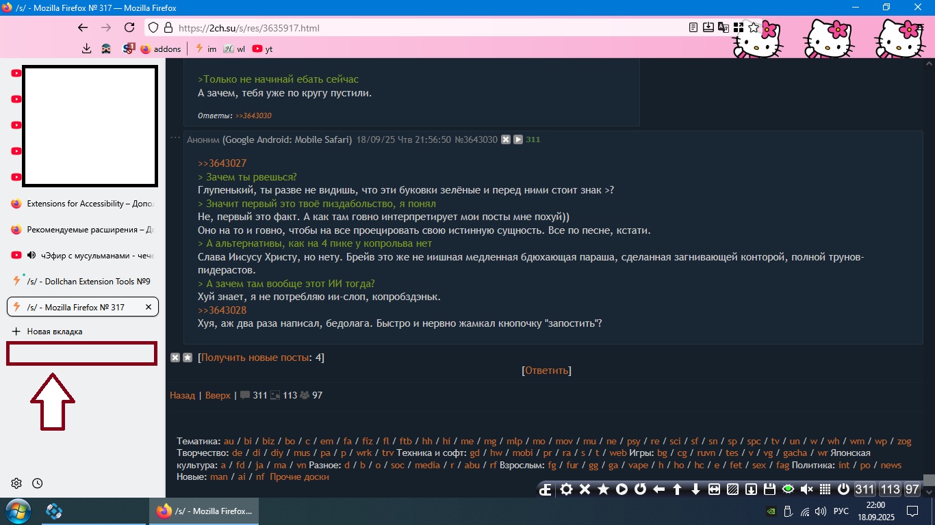Expand post №3643030 with its arrow icon
Viewport: 935px width, 525px height.
pos(517,139)
